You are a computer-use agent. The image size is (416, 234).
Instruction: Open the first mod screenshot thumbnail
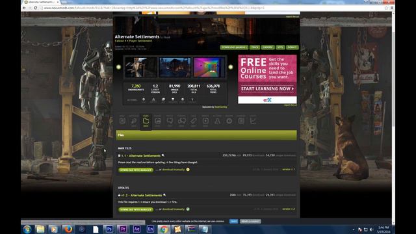[141, 68]
